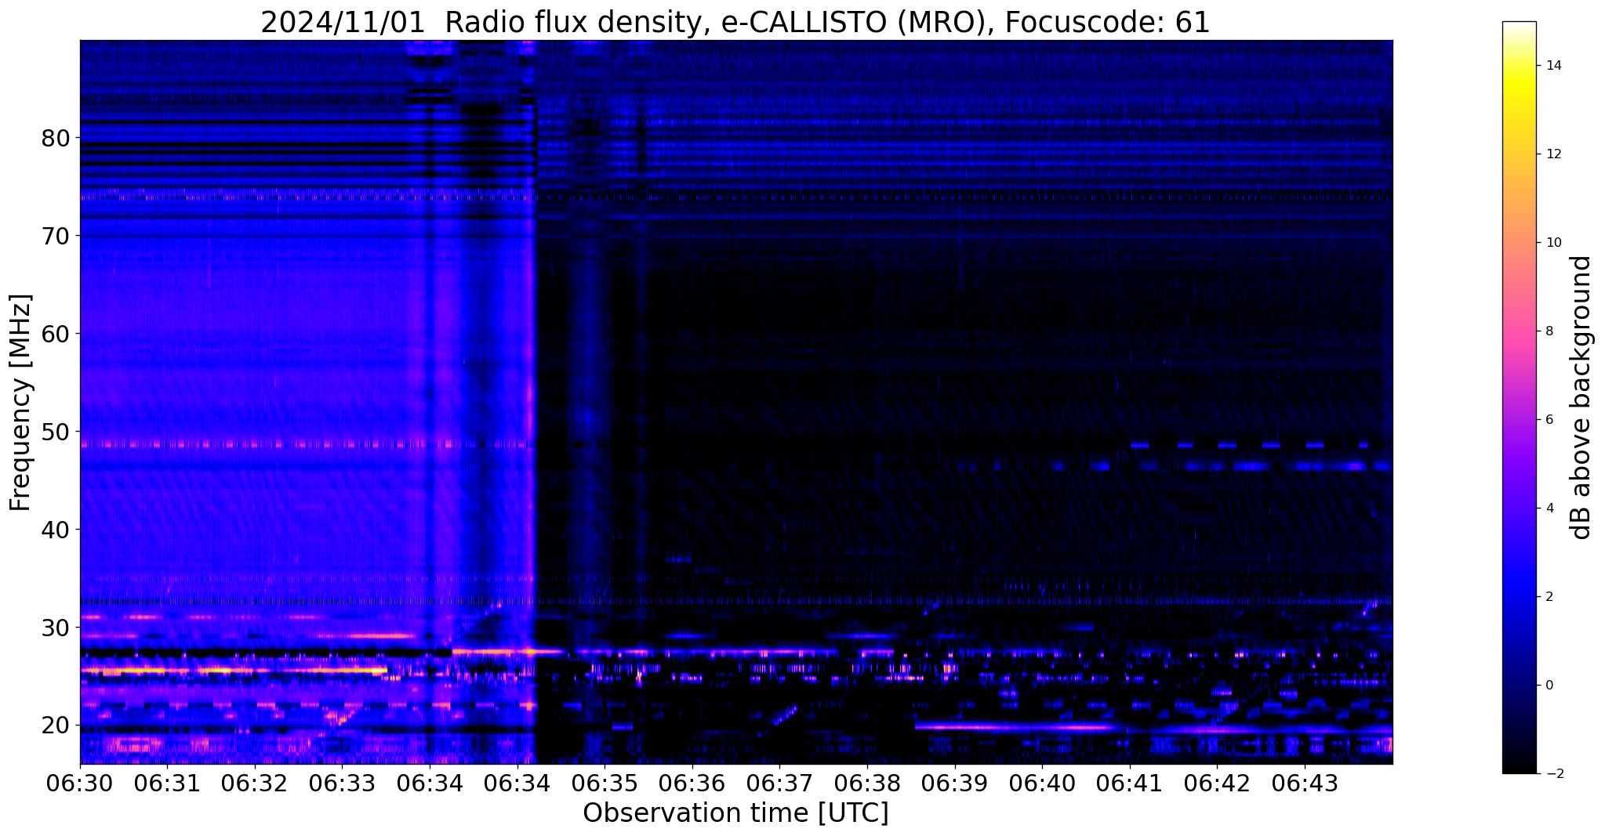
Task: Click the colorbar tick labeled 6
Action: 1549,420
